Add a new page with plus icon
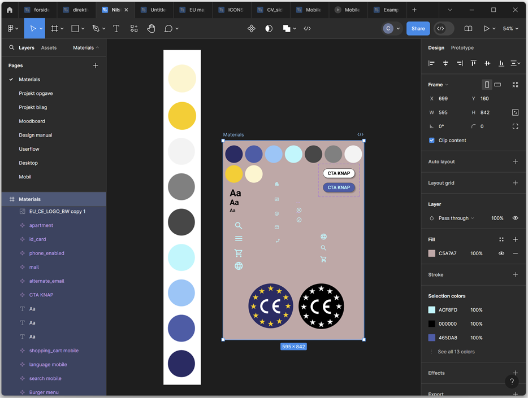528x398 pixels. tap(96, 65)
